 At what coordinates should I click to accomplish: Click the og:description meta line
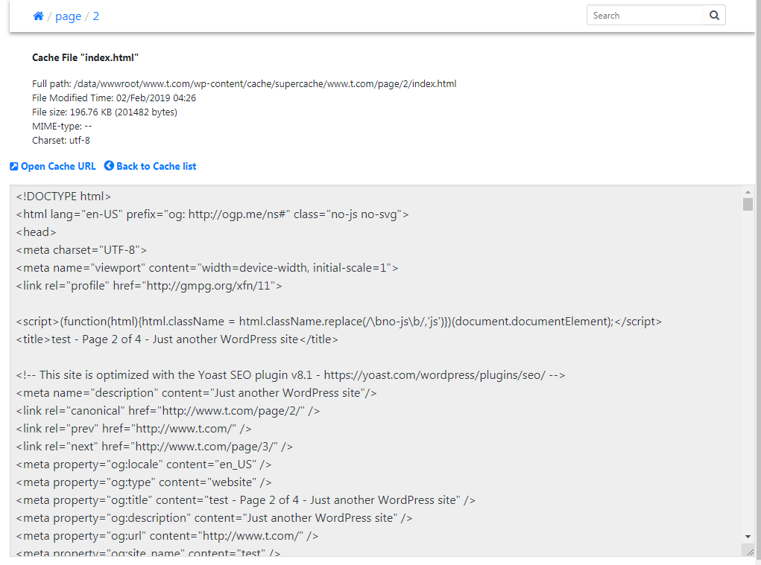click(x=215, y=518)
